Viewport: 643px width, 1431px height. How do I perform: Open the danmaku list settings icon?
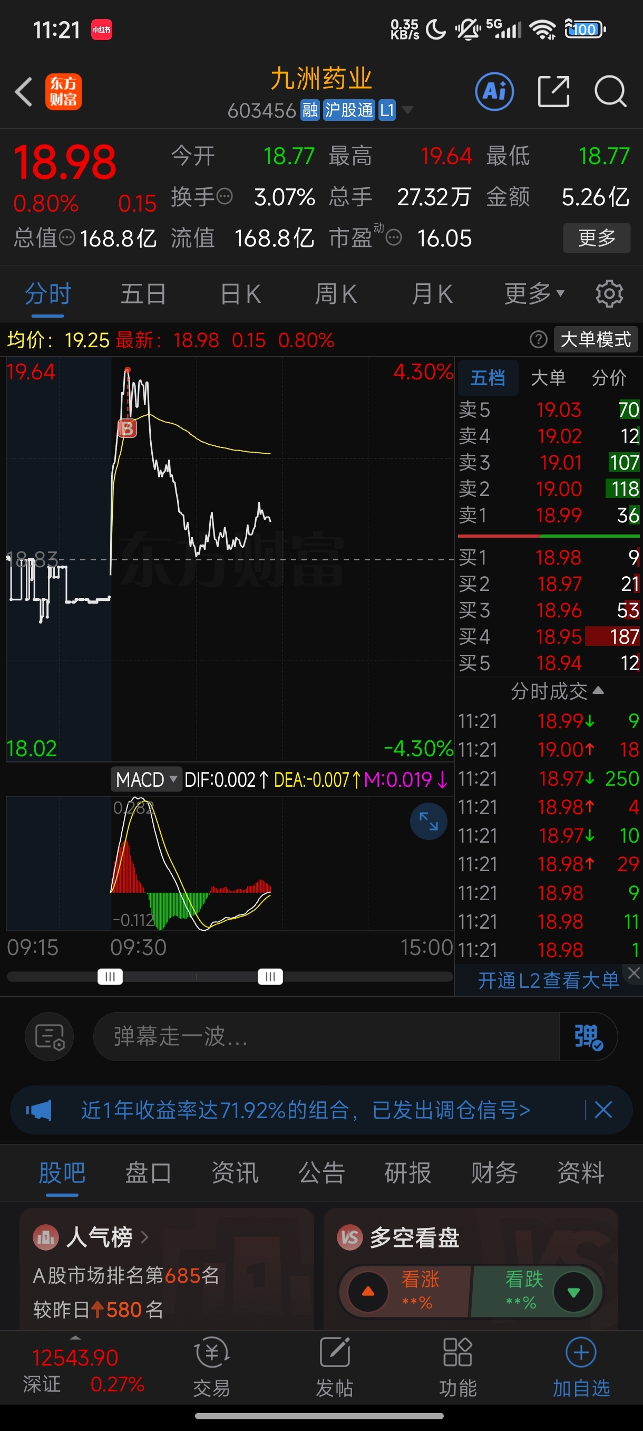50,1037
